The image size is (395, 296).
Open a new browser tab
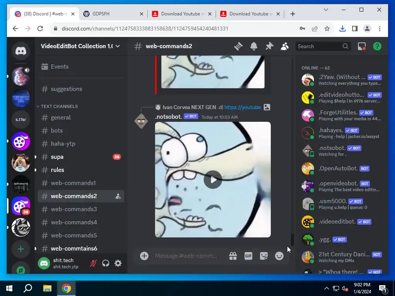pyautogui.click(x=292, y=14)
